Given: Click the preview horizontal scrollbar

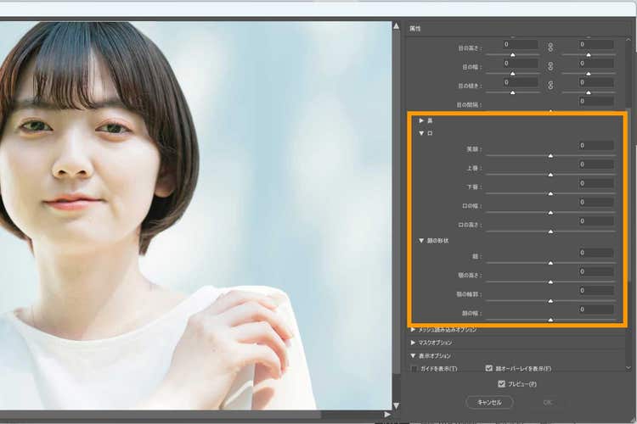Looking at the screenshot, I should tap(161, 415).
